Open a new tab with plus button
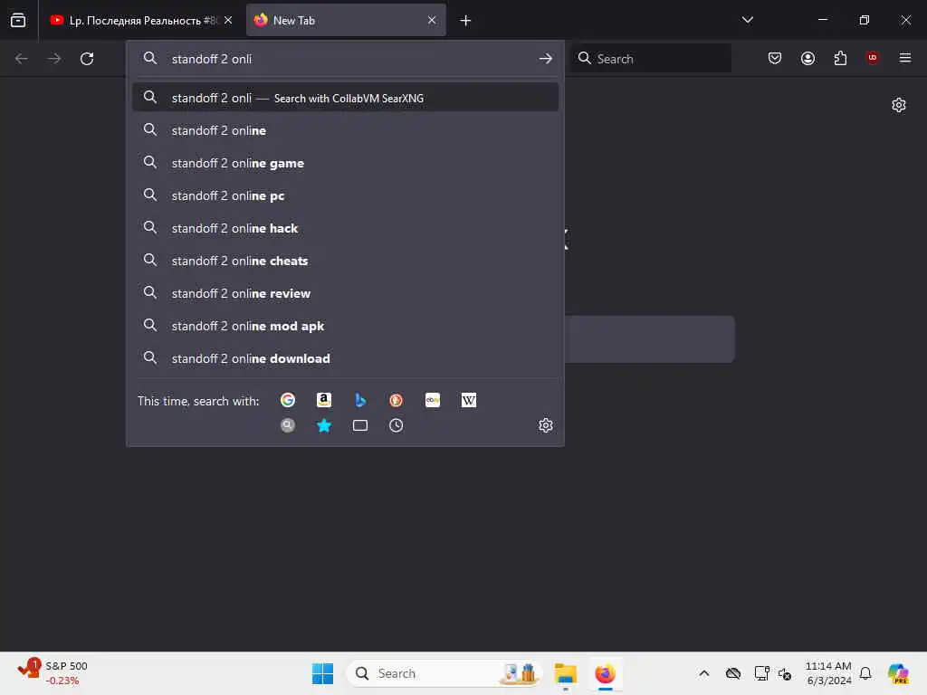The width and height of the screenshot is (927, 695). pos(466,21)
